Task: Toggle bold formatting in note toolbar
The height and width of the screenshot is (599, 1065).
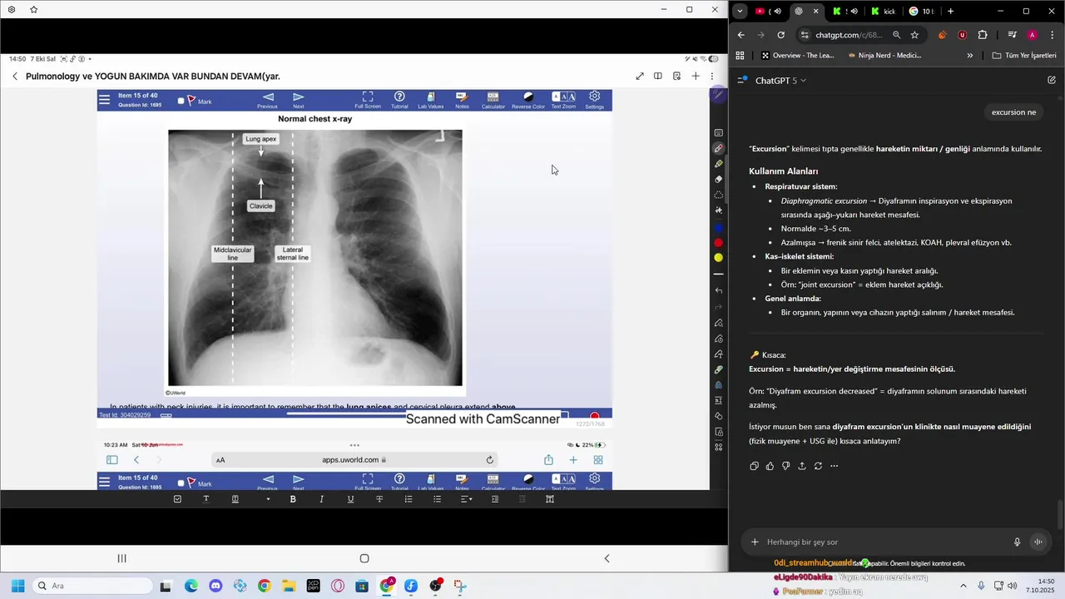Action: pyautogui.click(x=293, y=499)
